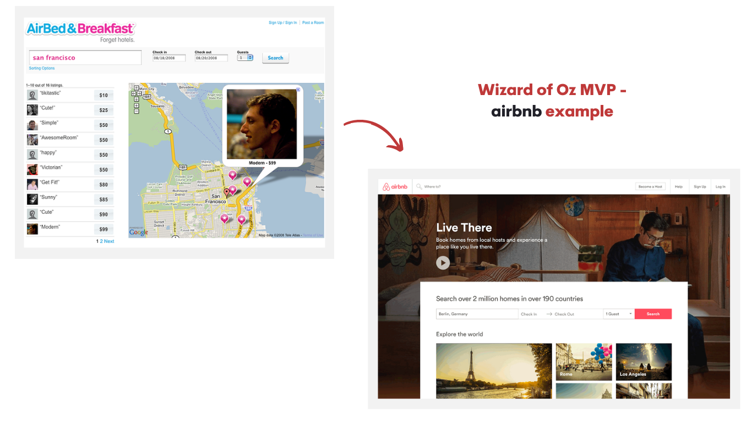
Task: Click the avatar of the "AwesomeRoom" listing
Action: click(x=32, y=140)
